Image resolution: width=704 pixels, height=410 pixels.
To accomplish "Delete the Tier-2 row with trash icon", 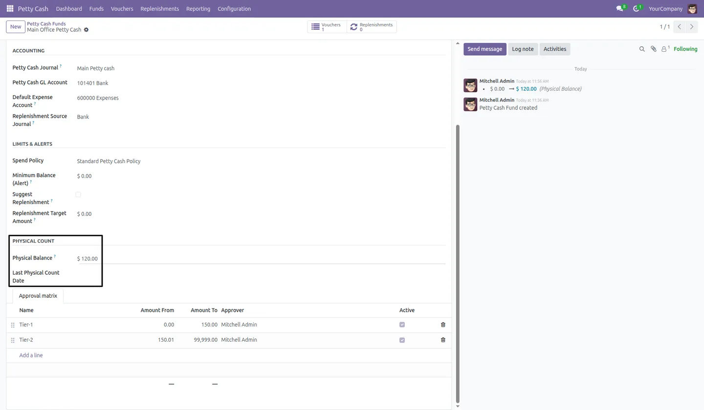I will click(443, 340).
